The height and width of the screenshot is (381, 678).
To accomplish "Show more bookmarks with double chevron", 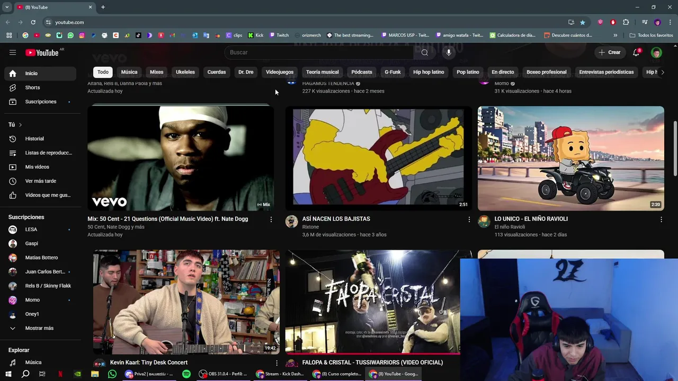I will coord(615,35).
